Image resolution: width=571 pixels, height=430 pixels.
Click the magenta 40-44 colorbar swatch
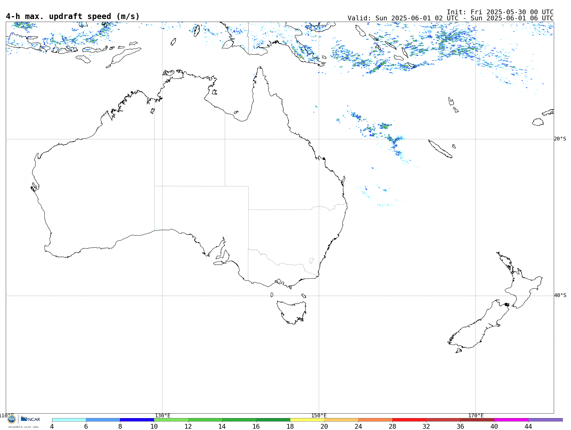point(511,420)
